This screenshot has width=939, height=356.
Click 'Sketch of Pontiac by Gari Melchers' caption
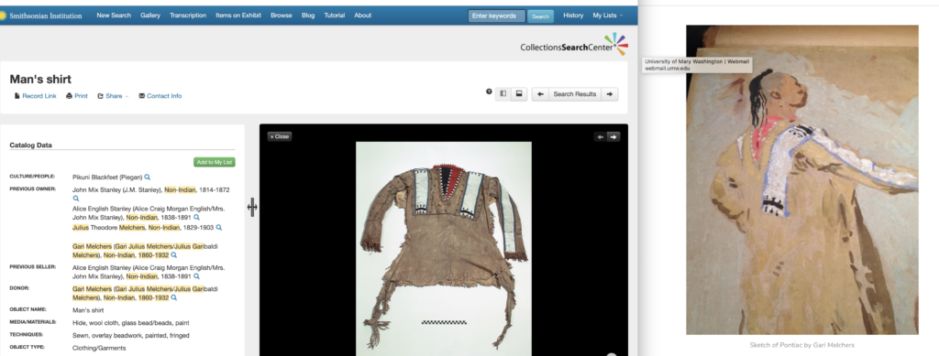click(x=801, y=345)
